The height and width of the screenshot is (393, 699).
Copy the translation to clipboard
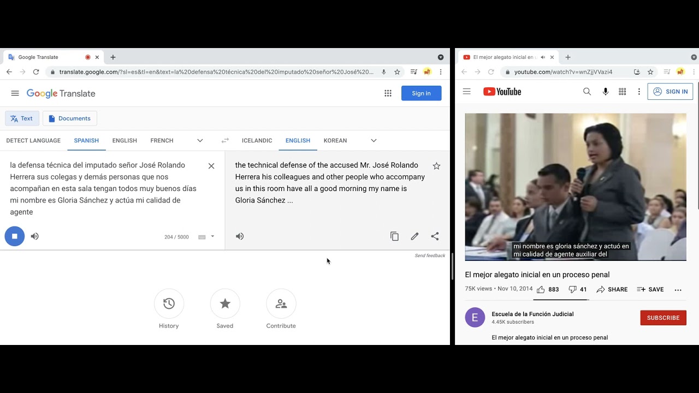pos(394,236)
